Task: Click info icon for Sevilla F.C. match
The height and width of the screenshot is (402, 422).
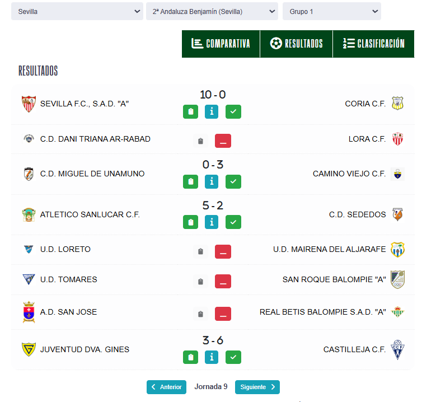Action: pos(212,111)
